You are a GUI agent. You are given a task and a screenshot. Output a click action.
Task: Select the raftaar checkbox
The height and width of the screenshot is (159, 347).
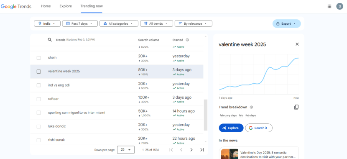(x=39, y=99)
